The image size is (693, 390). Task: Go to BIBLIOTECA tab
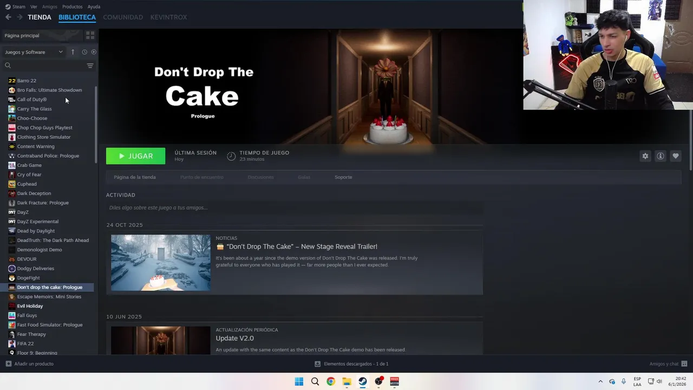[x=77, y=17]
